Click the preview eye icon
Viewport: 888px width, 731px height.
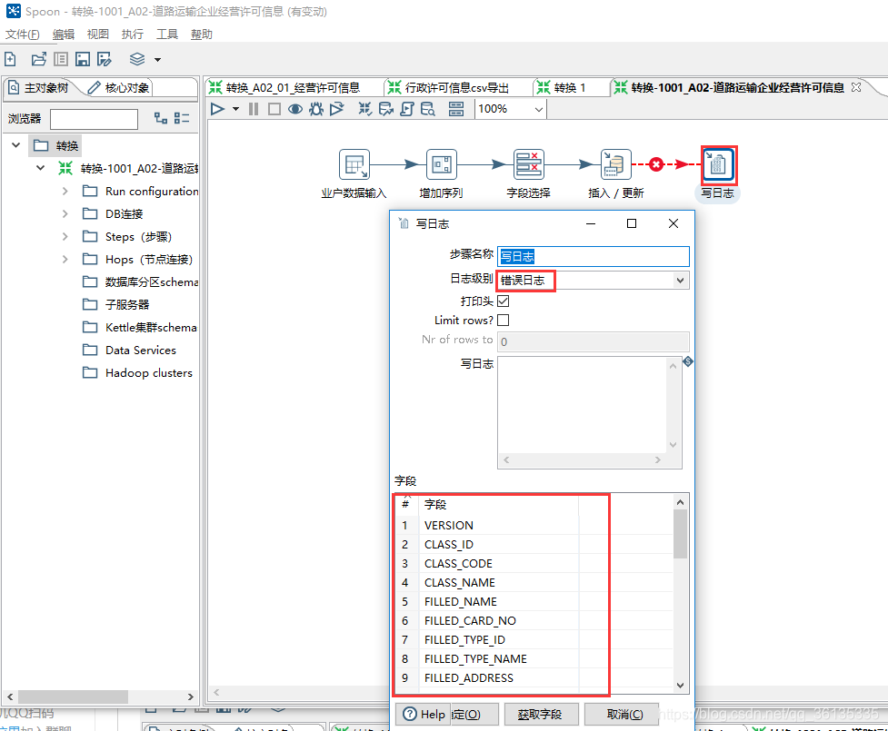(294, 109)
